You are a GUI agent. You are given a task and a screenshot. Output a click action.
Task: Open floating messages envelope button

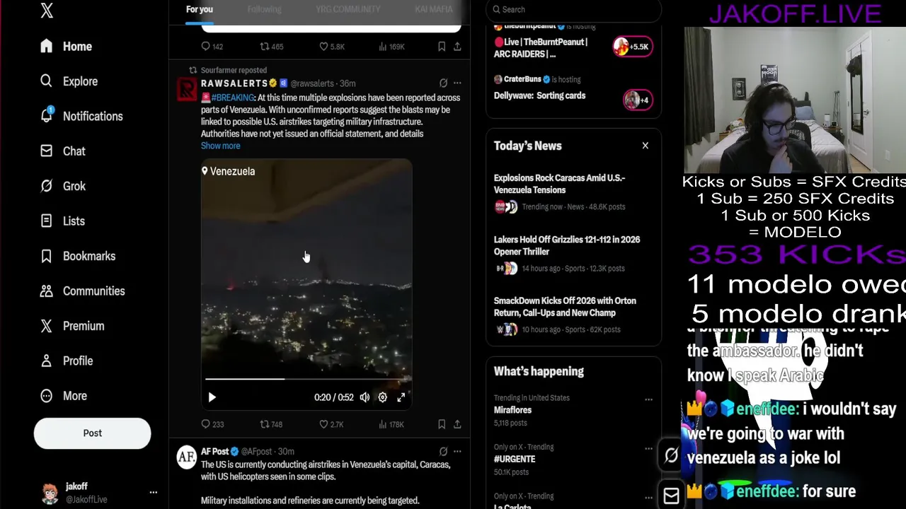pos(671,496)
